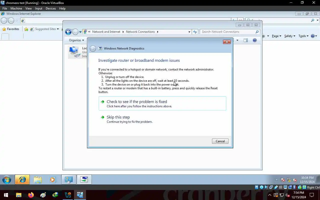
Task: Open the Tools menu in Internet Explorer
Action: point(303,36)
